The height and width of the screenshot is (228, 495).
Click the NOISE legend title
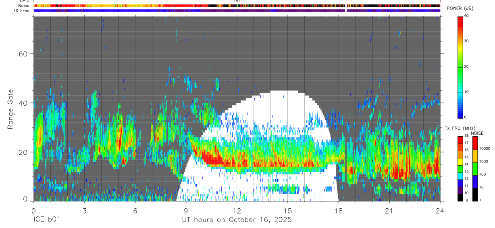(477, 133)
